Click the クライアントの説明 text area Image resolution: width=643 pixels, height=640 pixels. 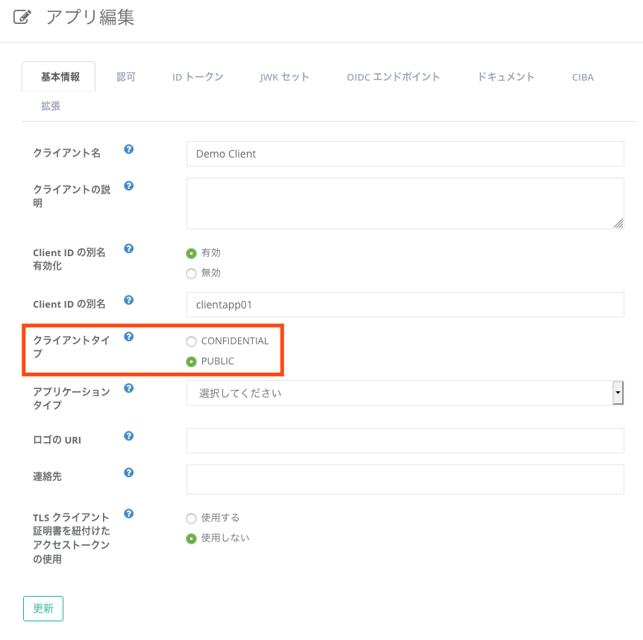click(404, 203)
